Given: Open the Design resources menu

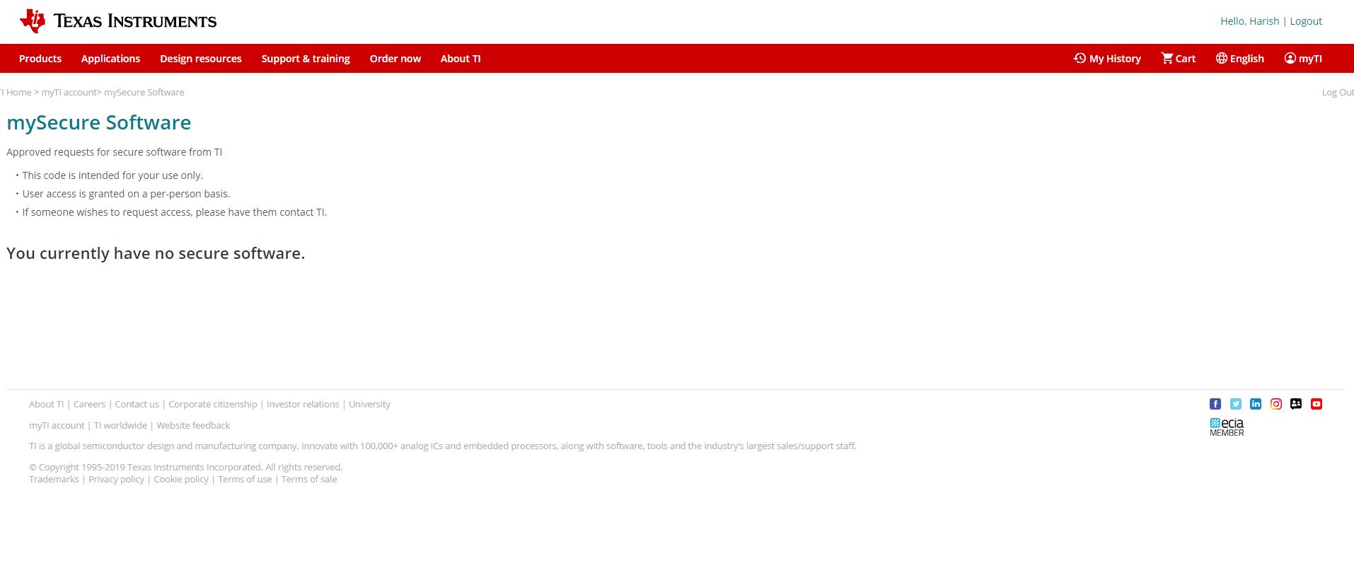Looking at the screenshot, I should (x=201, y=59).
